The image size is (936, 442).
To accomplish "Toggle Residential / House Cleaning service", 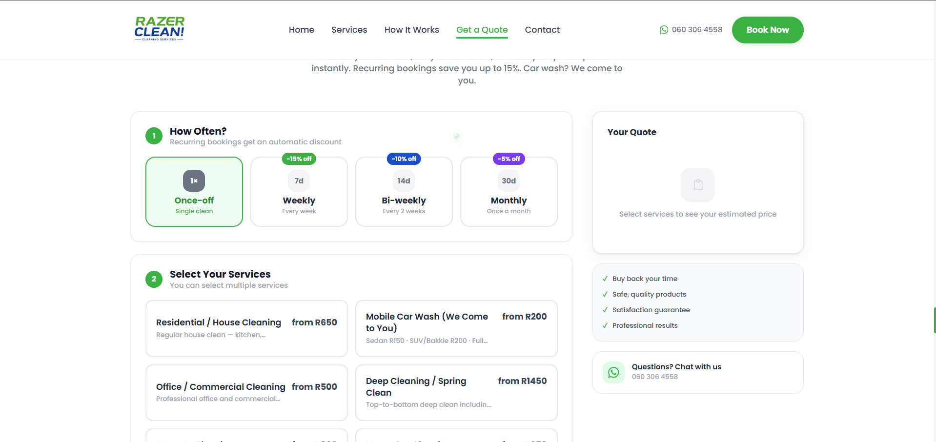I will click(x=246, y=328).
